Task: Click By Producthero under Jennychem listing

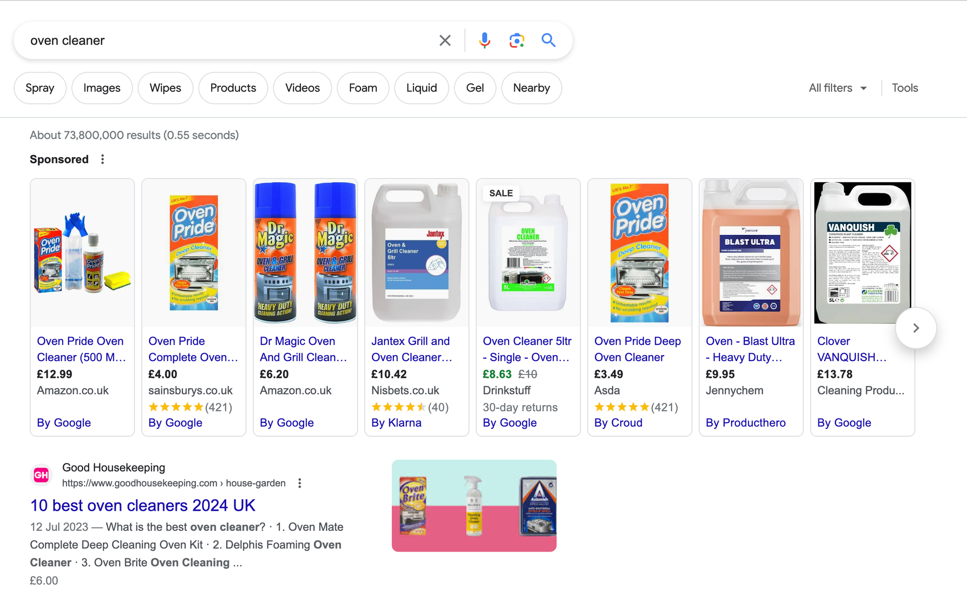Action: click(746, 423)
